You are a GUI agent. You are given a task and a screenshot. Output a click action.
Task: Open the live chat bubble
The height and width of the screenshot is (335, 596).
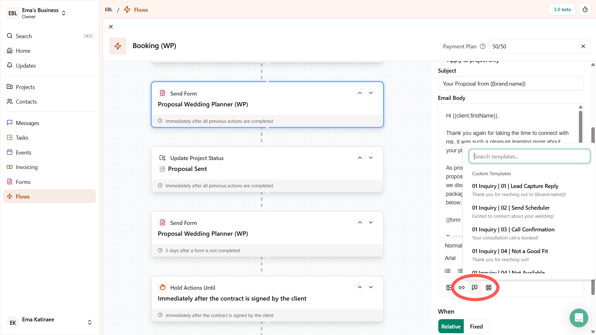coord(579,318)
